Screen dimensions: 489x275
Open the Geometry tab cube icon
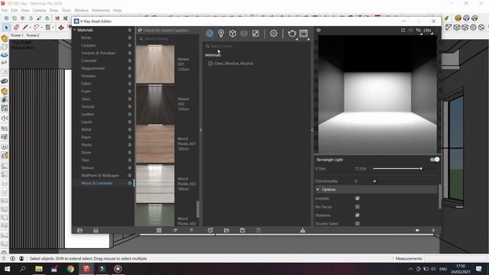coord(232,34)
